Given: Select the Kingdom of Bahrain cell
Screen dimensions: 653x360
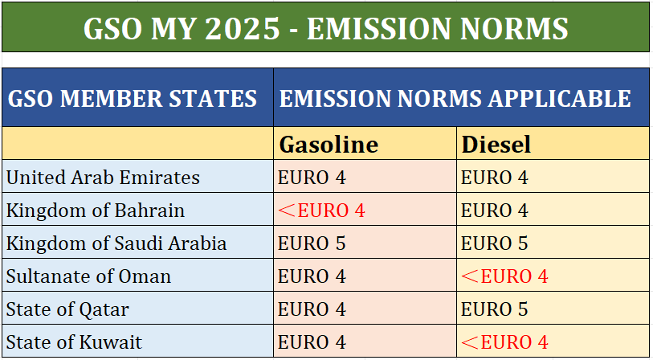Looking at the screenshot, I should point(138,209).
